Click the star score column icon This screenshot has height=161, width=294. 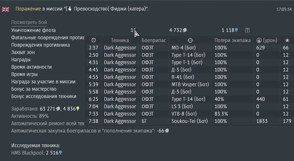287,40
